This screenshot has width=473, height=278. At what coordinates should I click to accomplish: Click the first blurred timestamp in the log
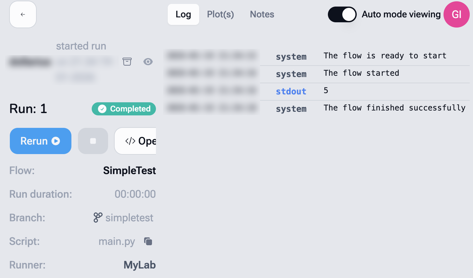point(212,55)
